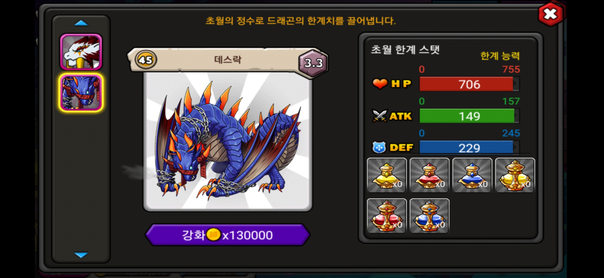This screenshot has width=604, height=278.
Task: Click the blue DEF bar showing 229
Action: (x=469, y=147)
